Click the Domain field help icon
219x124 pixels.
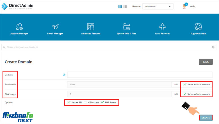pyautogui.click(x=64, y=75)
